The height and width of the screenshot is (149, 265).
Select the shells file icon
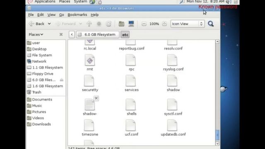click(x=131, y=105)
